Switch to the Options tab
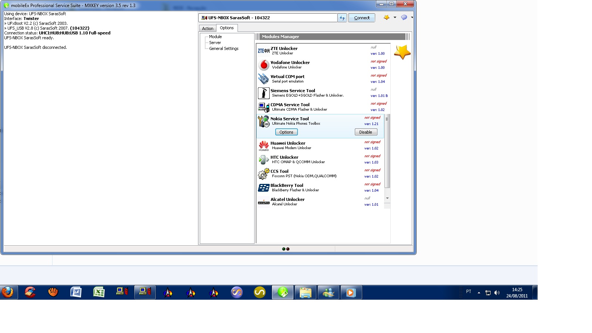This screenshot has width=592, height=333. pos(226,28)
